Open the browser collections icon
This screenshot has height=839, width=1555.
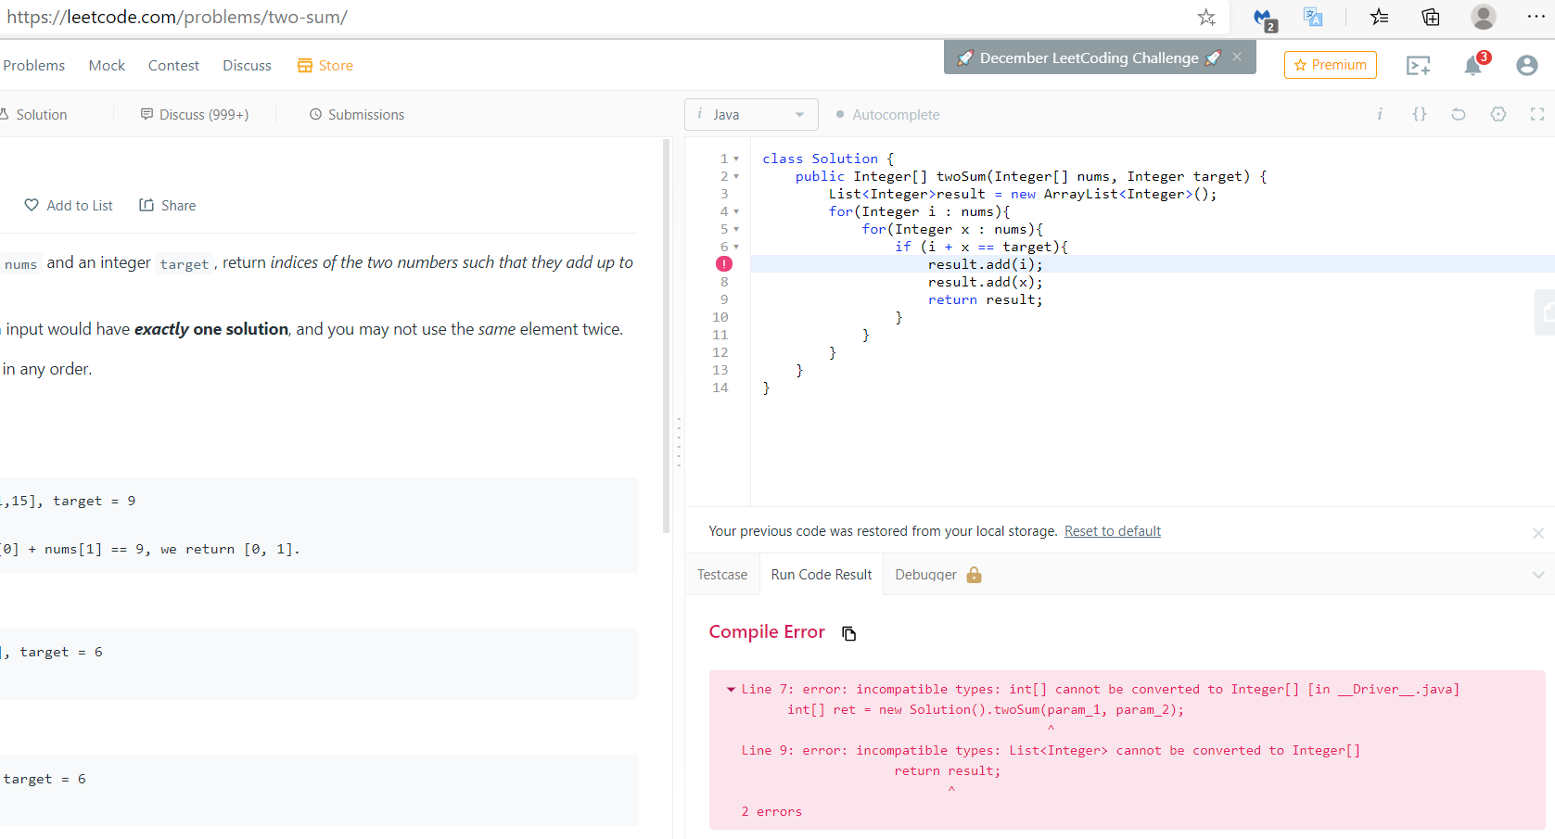pos(1431,17)
